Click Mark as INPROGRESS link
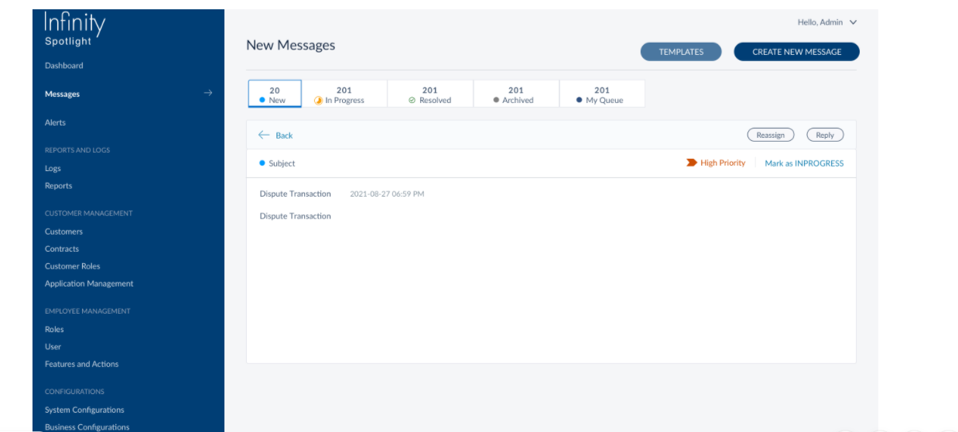958x432 pixels. 804,163
